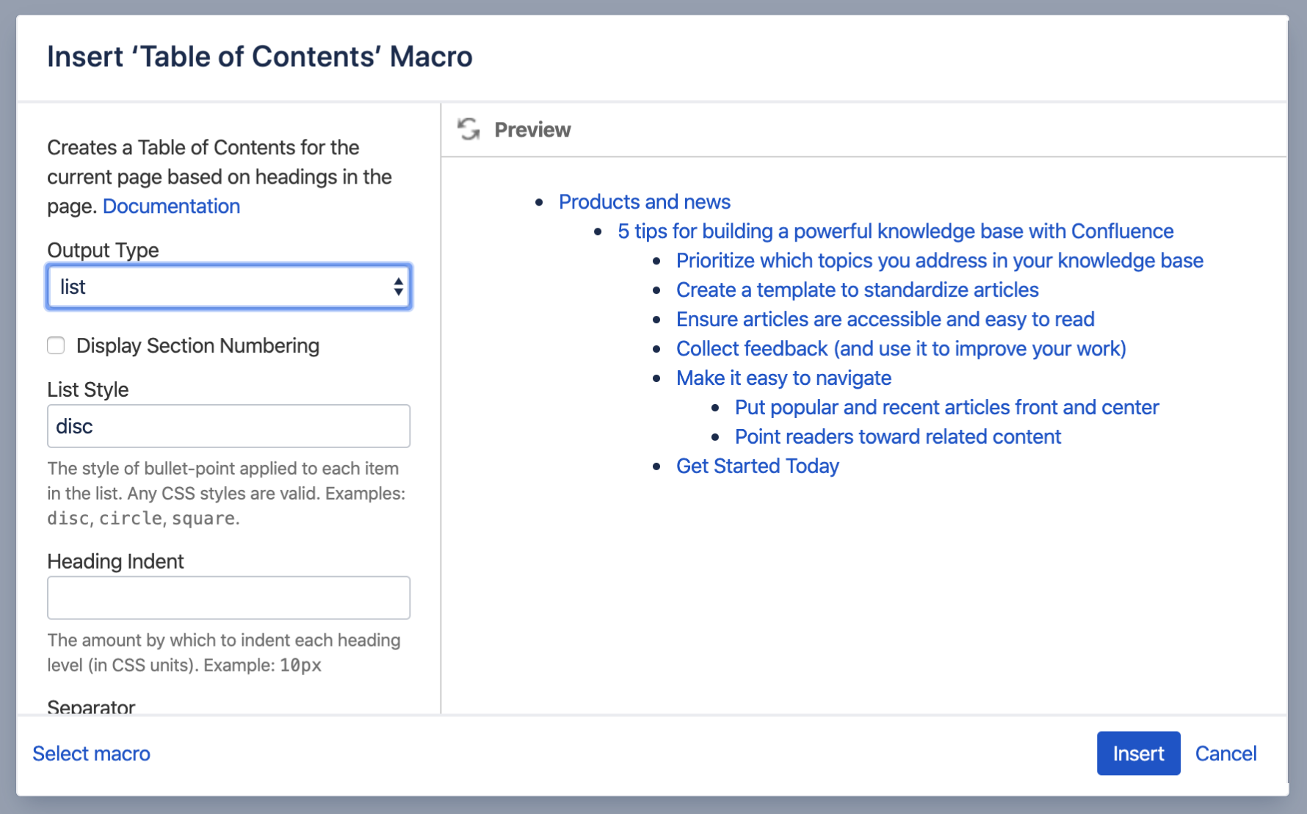Image resolution: width=1307 pixels, height=814 pixels.
Task: Open the Documentation link
Action: point(171,206)
